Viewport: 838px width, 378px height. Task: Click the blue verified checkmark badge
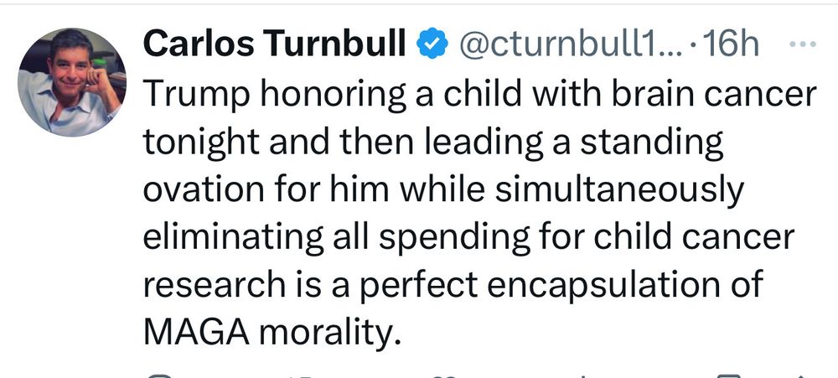point(432,44)
